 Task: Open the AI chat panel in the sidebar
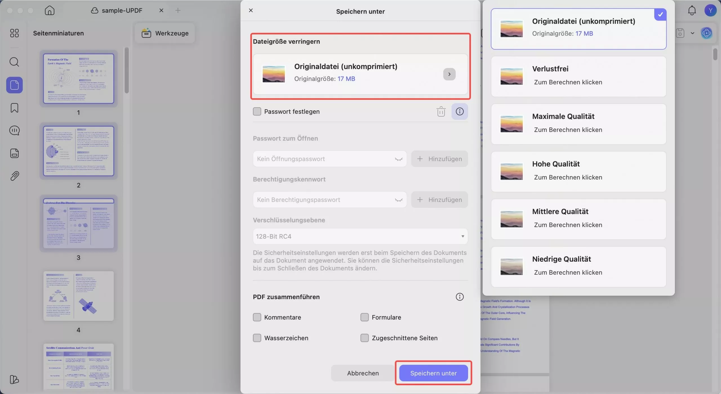click(15, 130)
